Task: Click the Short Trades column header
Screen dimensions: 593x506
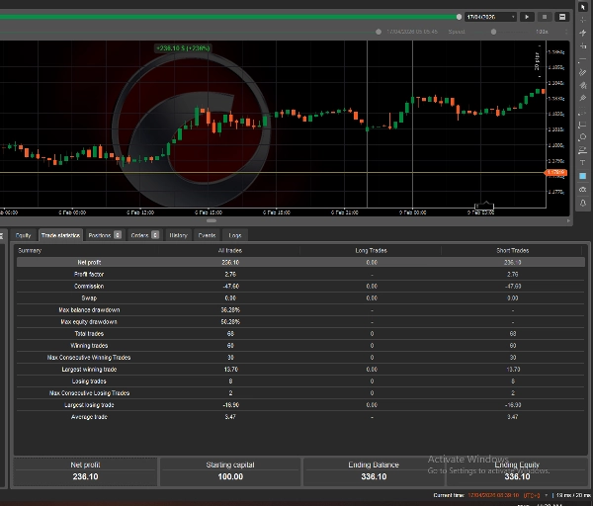Action: pyautogui.click(x=512, y=250)
